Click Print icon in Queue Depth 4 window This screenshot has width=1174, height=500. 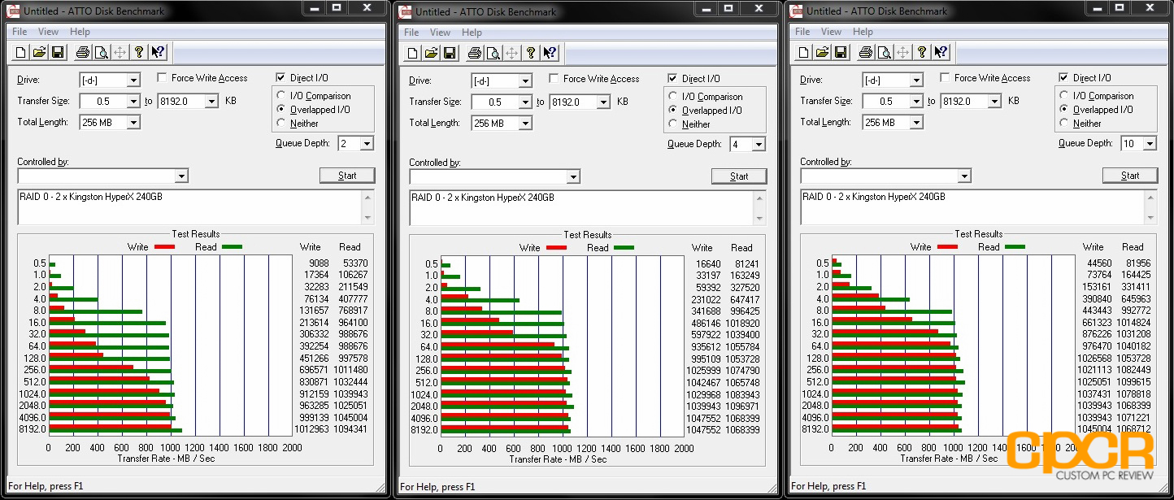click(x=474, y=54)
